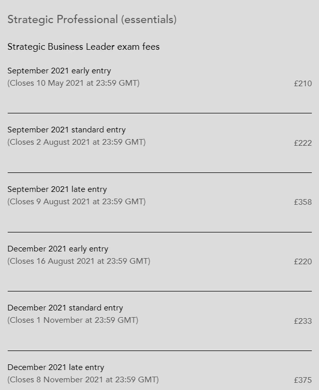319x390 pixels.
Task: Click the £358 fee amount
Action: point(303,202)
